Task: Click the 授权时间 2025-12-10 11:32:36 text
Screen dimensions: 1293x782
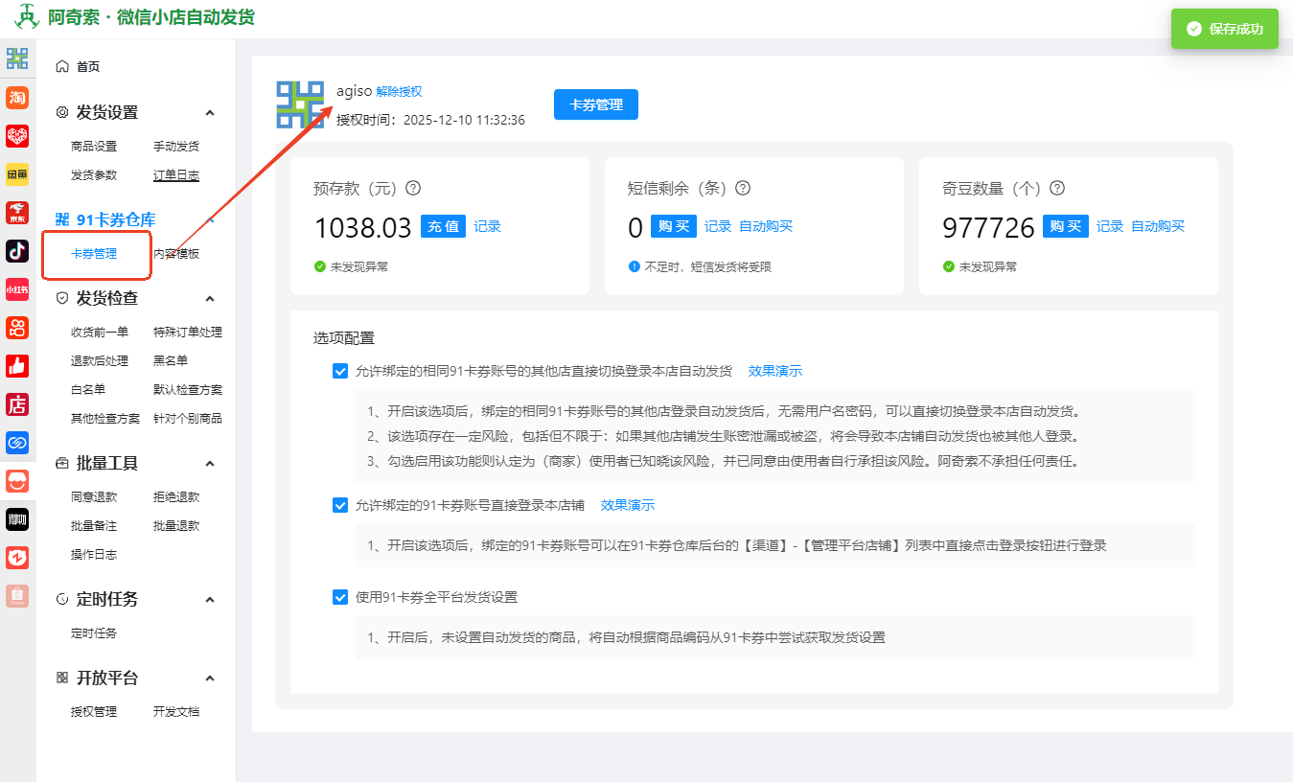Action: [430, 121]
